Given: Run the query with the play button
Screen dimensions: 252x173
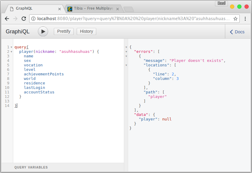Looking at the screenshot, I should click(43, 32).
